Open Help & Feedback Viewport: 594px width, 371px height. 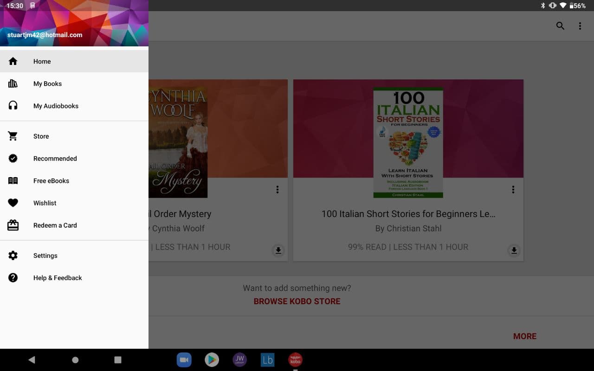(x=74, y=278)
